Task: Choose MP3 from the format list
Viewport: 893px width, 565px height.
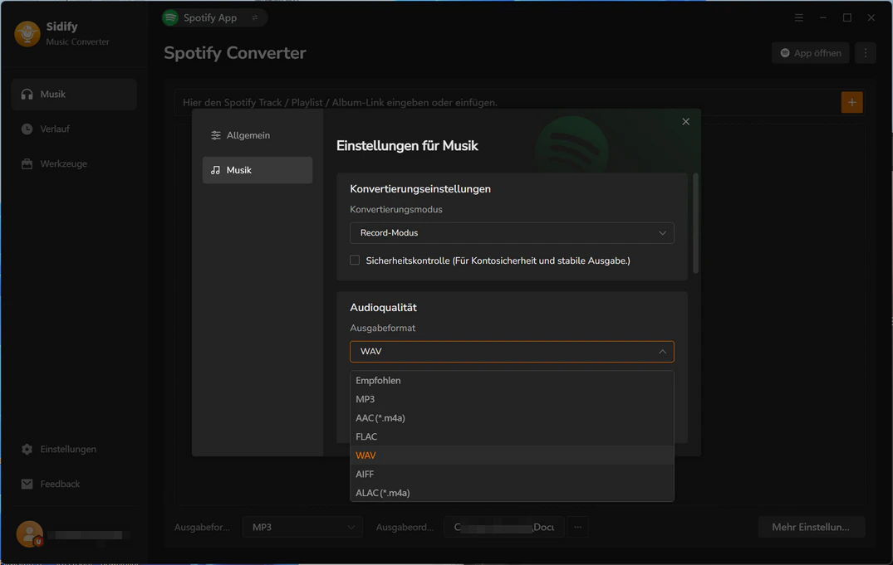Action: tap(512, 399)
